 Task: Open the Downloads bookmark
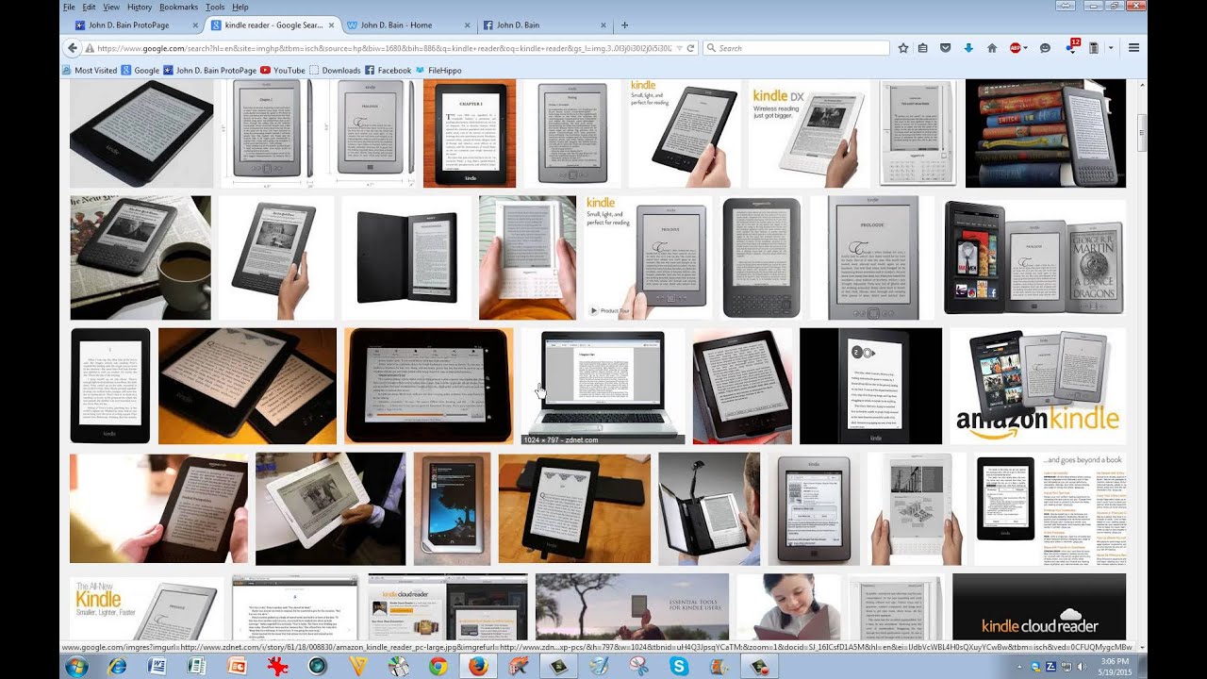point(335,70)
